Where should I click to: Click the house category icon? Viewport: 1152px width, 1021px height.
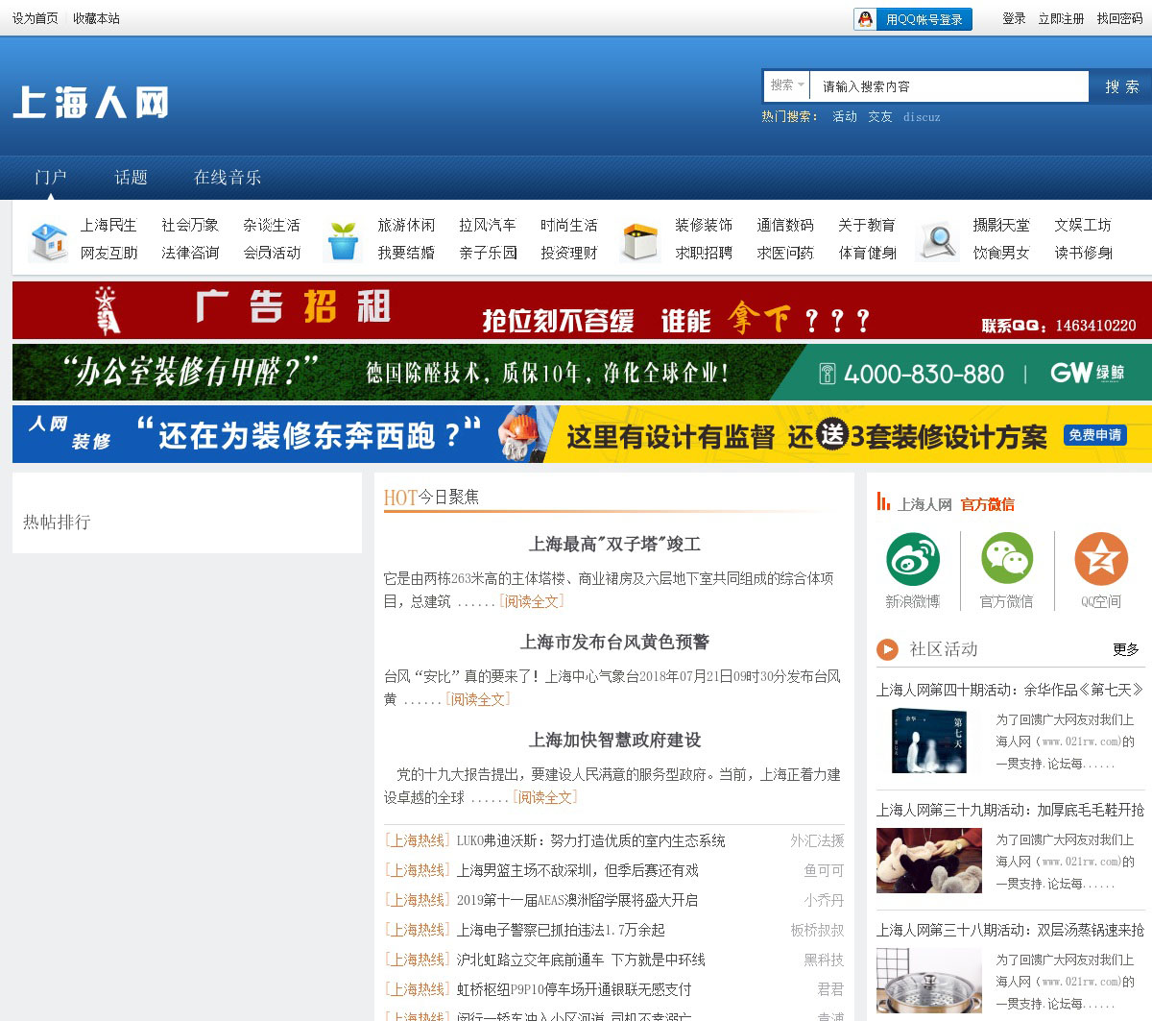coord(48,241)
